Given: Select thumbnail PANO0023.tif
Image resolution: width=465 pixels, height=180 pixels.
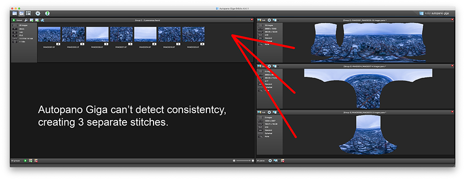Looking at the screenshot, I should [x=193, y=34].
